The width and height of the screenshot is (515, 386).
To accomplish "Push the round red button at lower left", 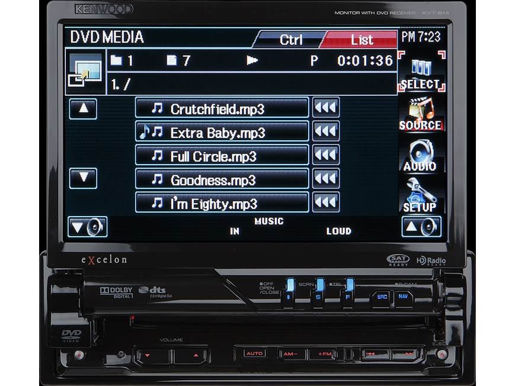I will (x=79, y=355).
